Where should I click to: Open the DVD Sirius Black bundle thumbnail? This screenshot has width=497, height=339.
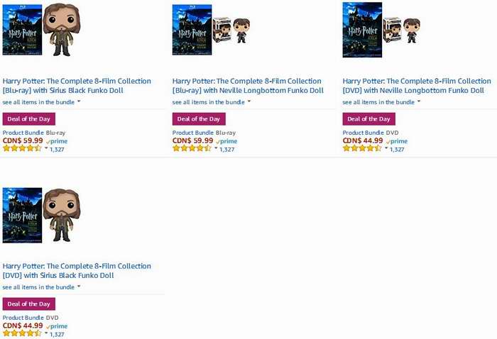[41, 215]
